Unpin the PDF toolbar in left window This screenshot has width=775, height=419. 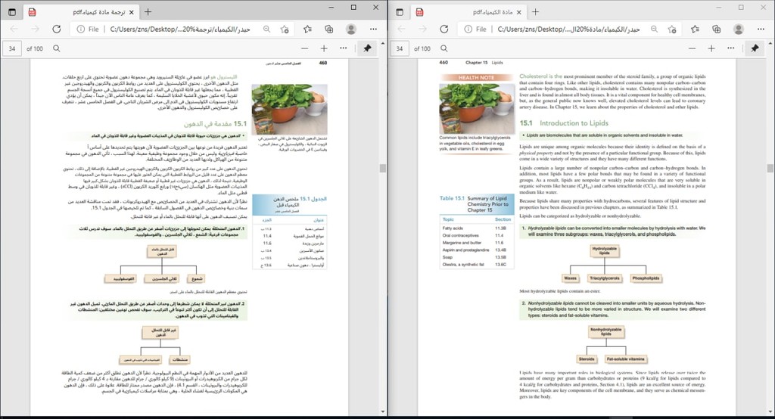pyautogui.click(x=367, y=48)
